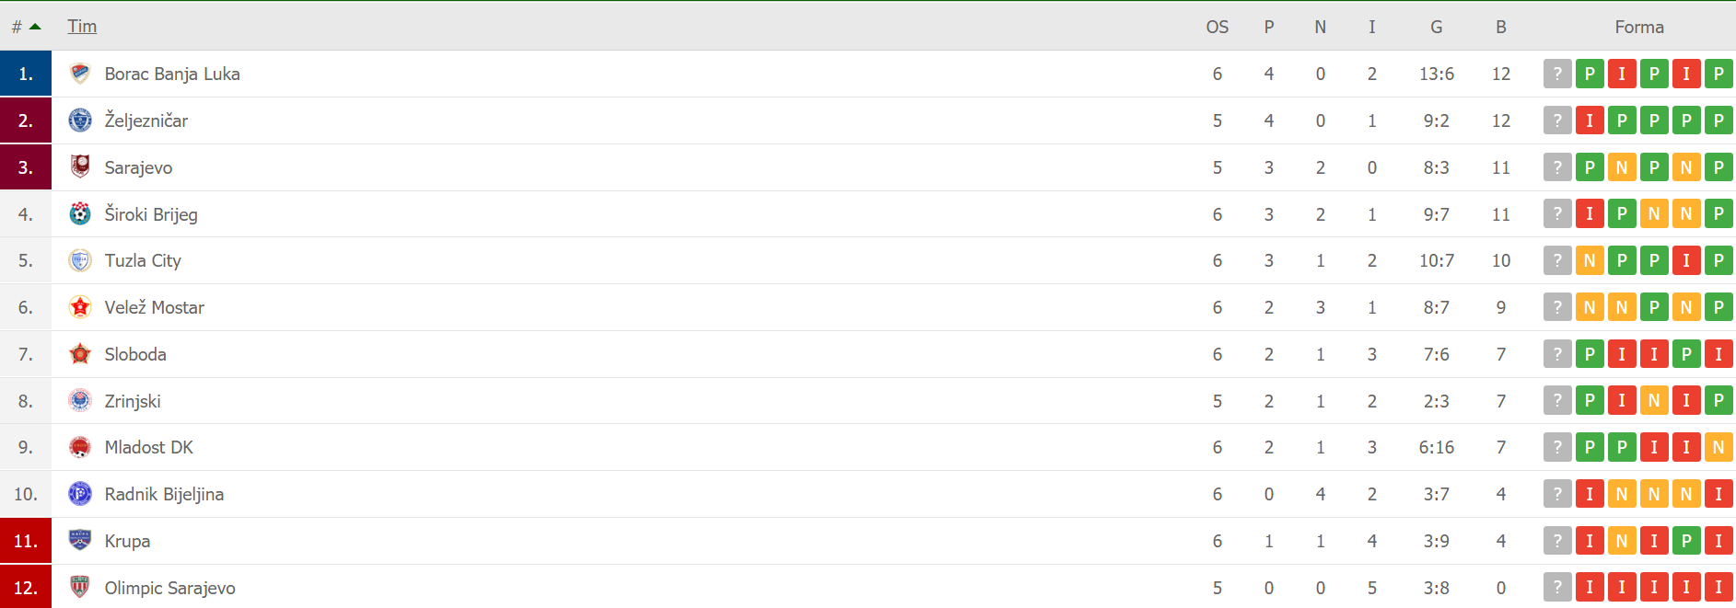
Task: Sort standings by the G goals column
Action: tap(1437, 27)
